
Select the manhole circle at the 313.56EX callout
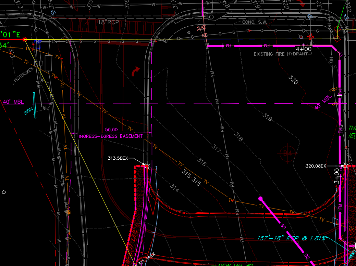147,166
